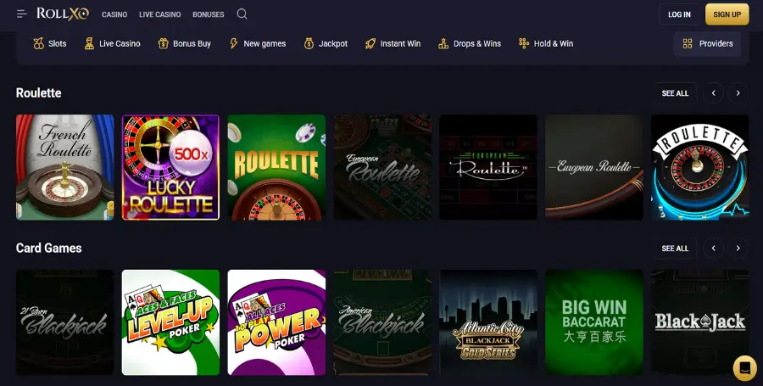763x386 pixels.
Task: Go to next Card Games arrow
Action: (738, 249)
